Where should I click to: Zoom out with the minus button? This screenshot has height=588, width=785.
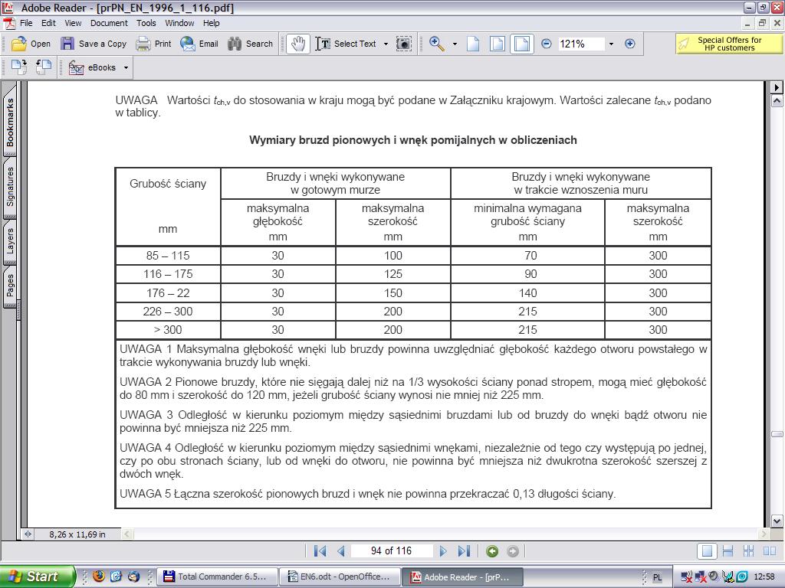(x=547, y=44)
